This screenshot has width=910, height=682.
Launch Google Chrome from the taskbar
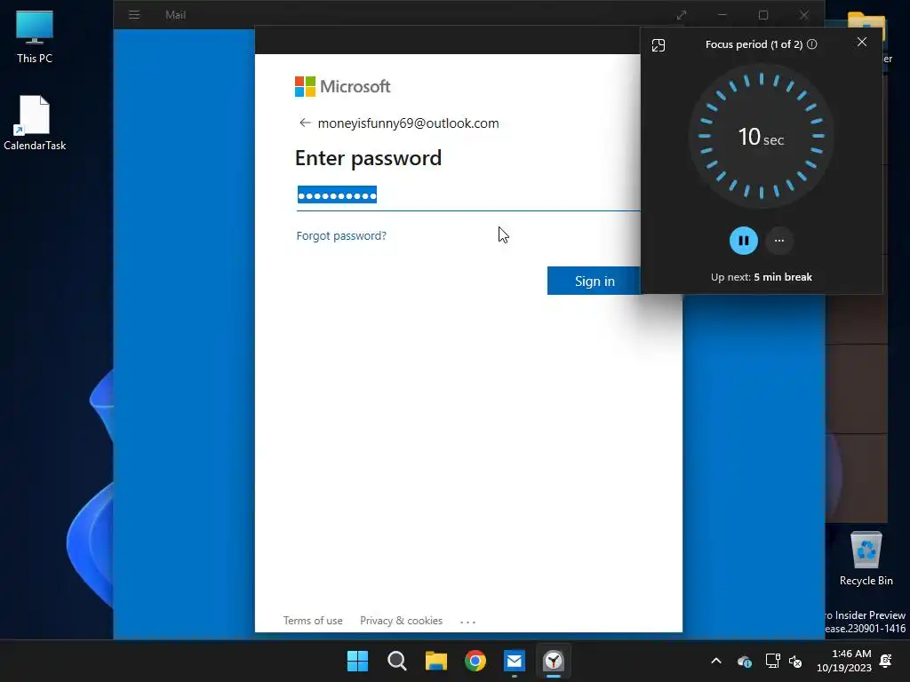pyautogui.click(x=475, y=661)
